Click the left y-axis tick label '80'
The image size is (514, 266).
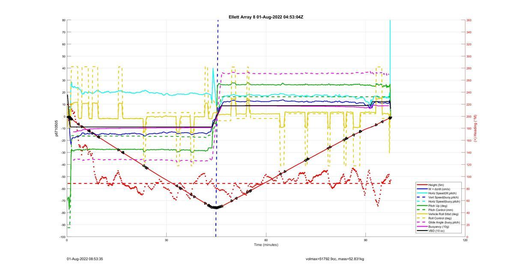point(63,20)
